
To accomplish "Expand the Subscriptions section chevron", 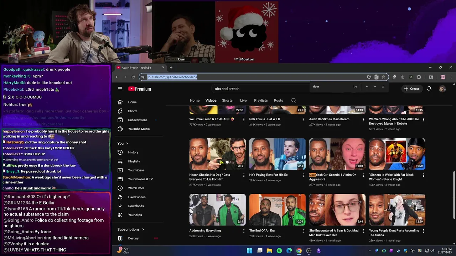I will point(143,229).
